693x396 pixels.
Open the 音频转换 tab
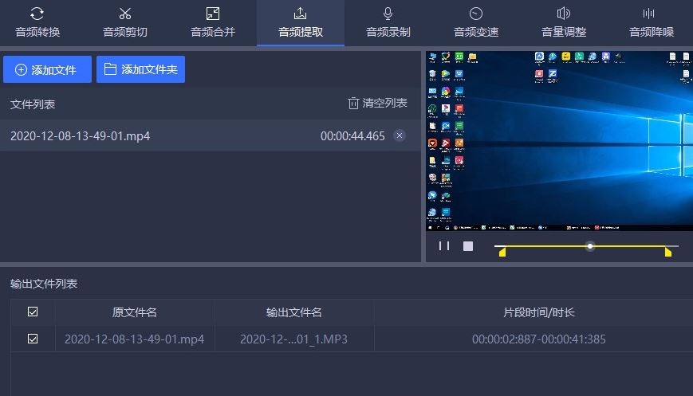point(37,22)
